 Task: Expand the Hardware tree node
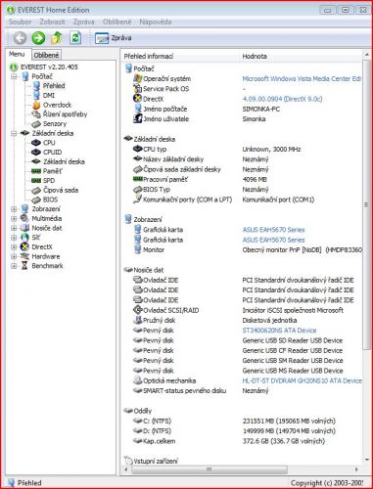point(14,256)
